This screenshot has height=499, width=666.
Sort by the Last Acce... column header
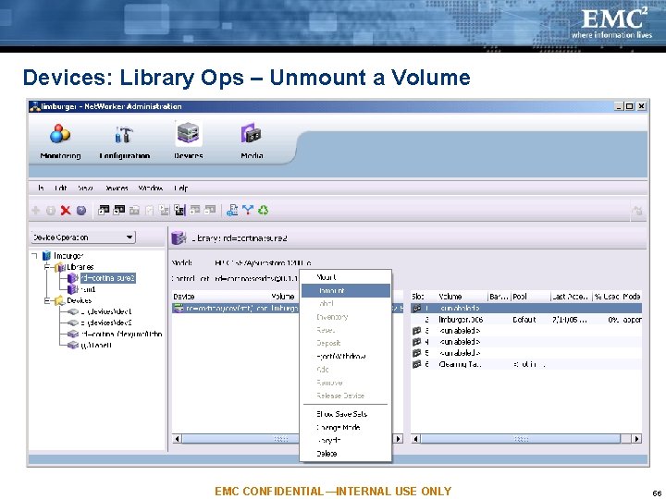(x=572, y=297)
